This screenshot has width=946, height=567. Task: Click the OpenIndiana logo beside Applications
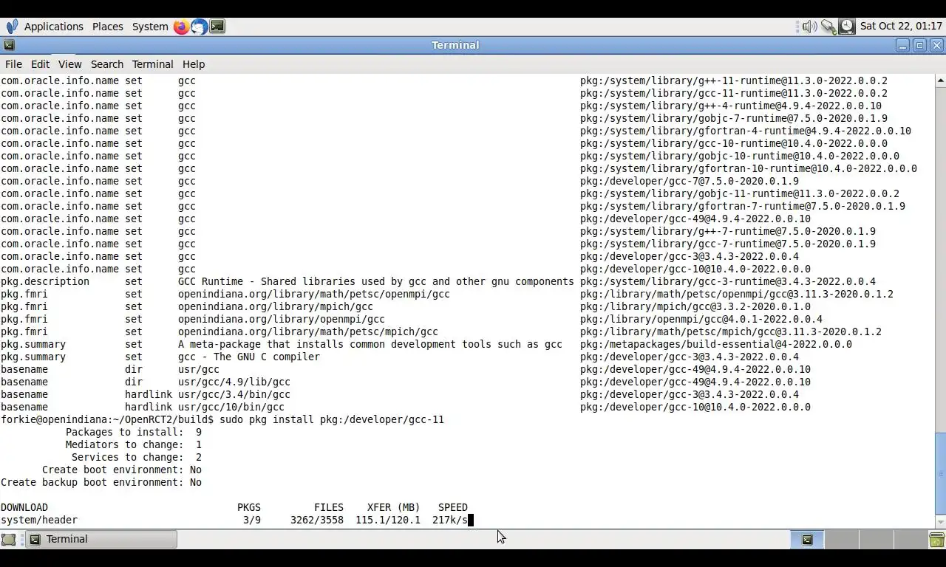(12, 27)
